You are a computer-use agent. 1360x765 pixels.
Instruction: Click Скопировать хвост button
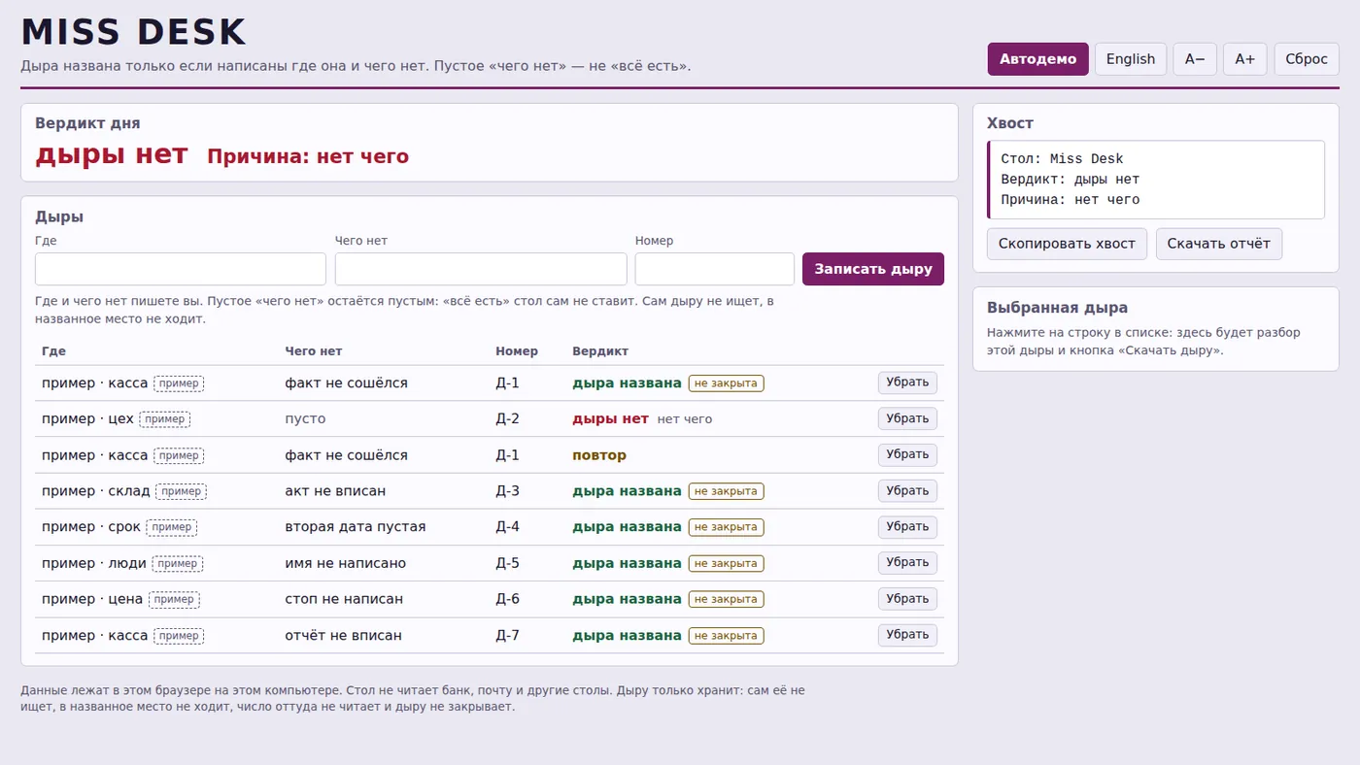(1067, 244)
